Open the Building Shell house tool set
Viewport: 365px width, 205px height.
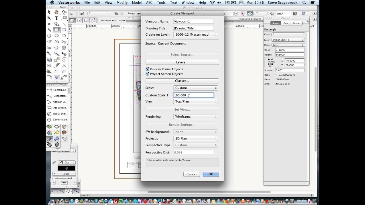pyautogui.click(x=64, y=127)
